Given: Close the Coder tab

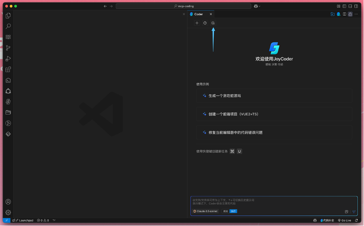Looking at the screenshot, I should click(x=211, y=14).
